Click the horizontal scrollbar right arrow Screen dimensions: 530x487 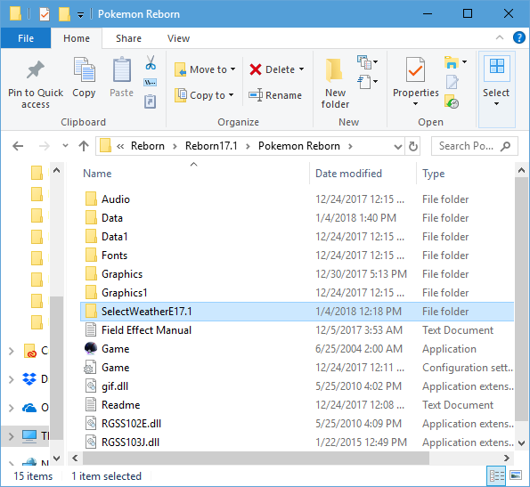[506, 459]
